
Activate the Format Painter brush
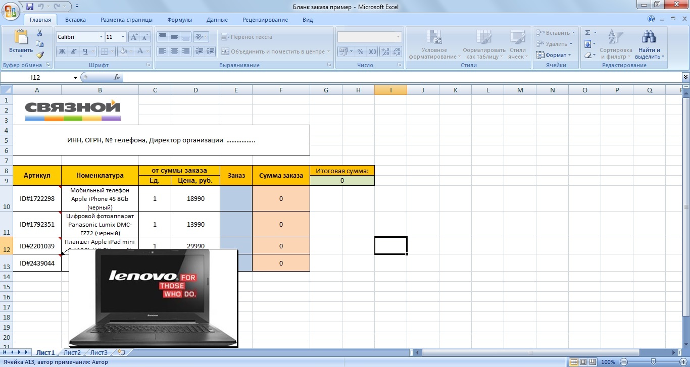pos(40,55)
